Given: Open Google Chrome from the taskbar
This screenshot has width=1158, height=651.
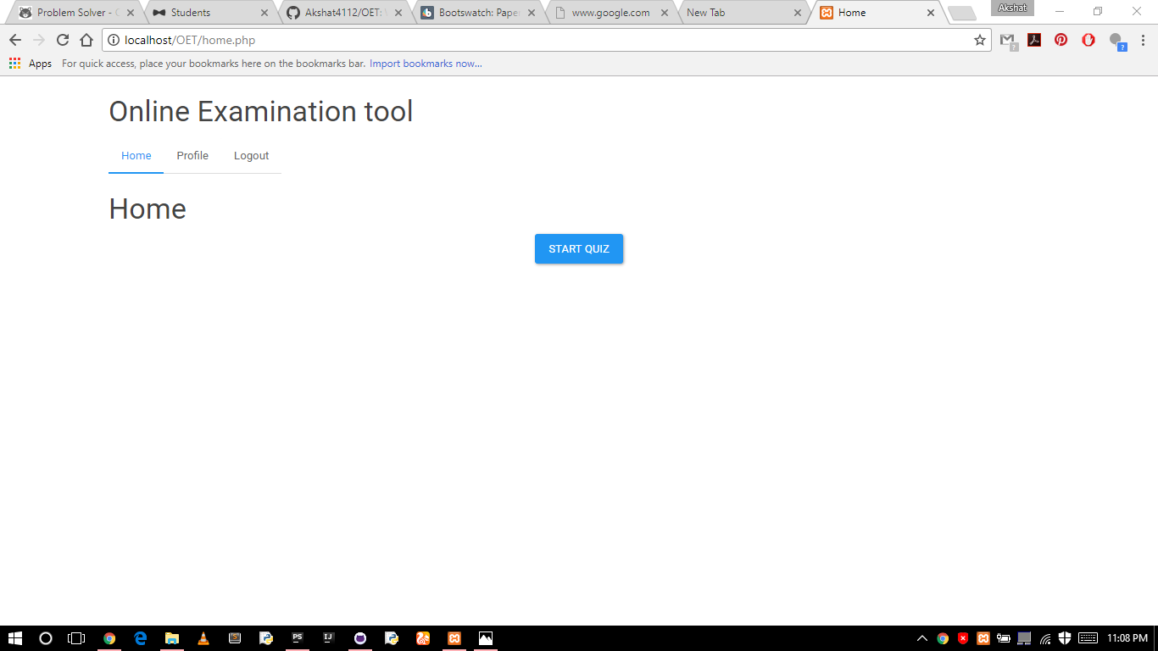Looking at the screenshot, I should [x=109, y=638].
